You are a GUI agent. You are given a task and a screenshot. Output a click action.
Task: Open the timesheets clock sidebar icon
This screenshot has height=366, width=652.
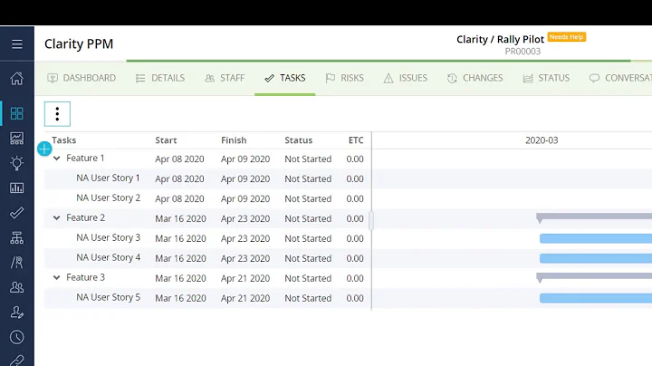point(17,337)
